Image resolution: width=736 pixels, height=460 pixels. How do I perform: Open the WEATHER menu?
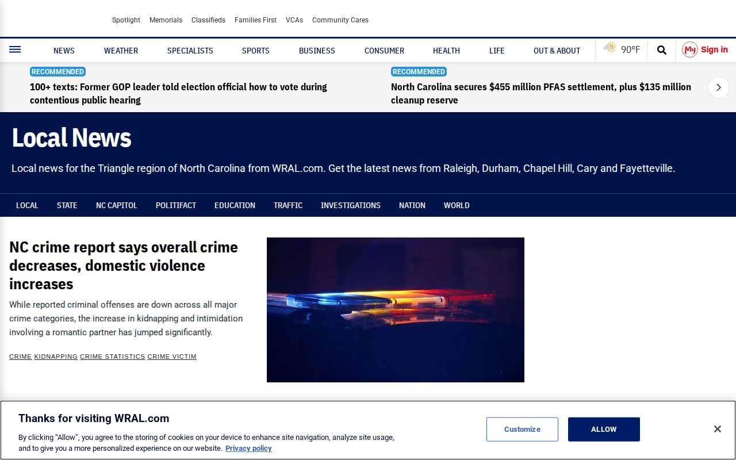click(x=121, y=51)
